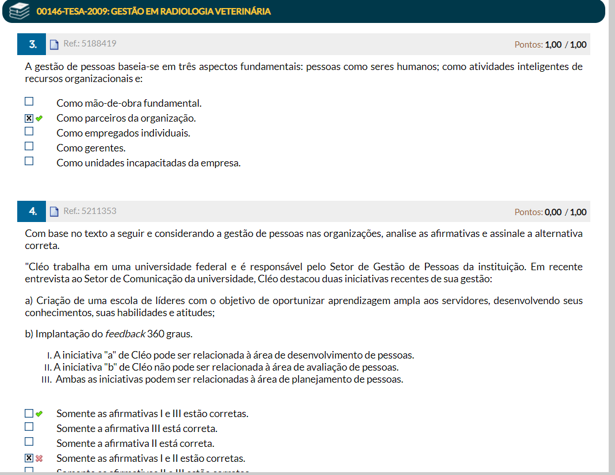Image resolution: width=615 pixels, height=475 pixels.
Task: Click 'Gestão em Radiologia Veterinária' course title
Action: 153,11
